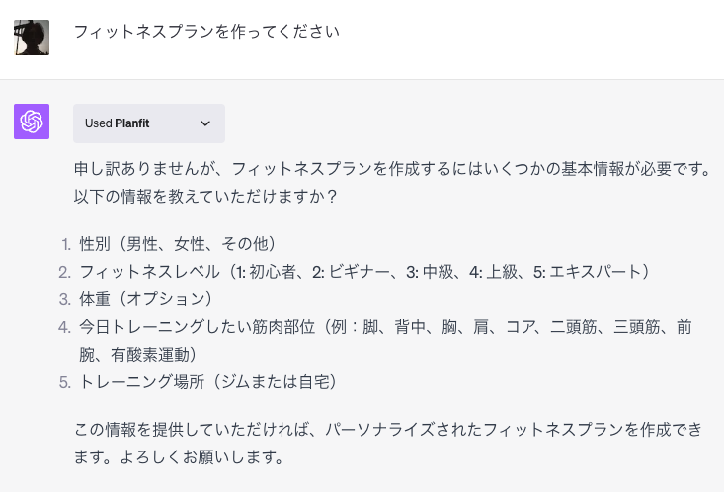The image size is (724, 492).
Task: Select the 体重（オプション） list item
Action: coord(147,298)
